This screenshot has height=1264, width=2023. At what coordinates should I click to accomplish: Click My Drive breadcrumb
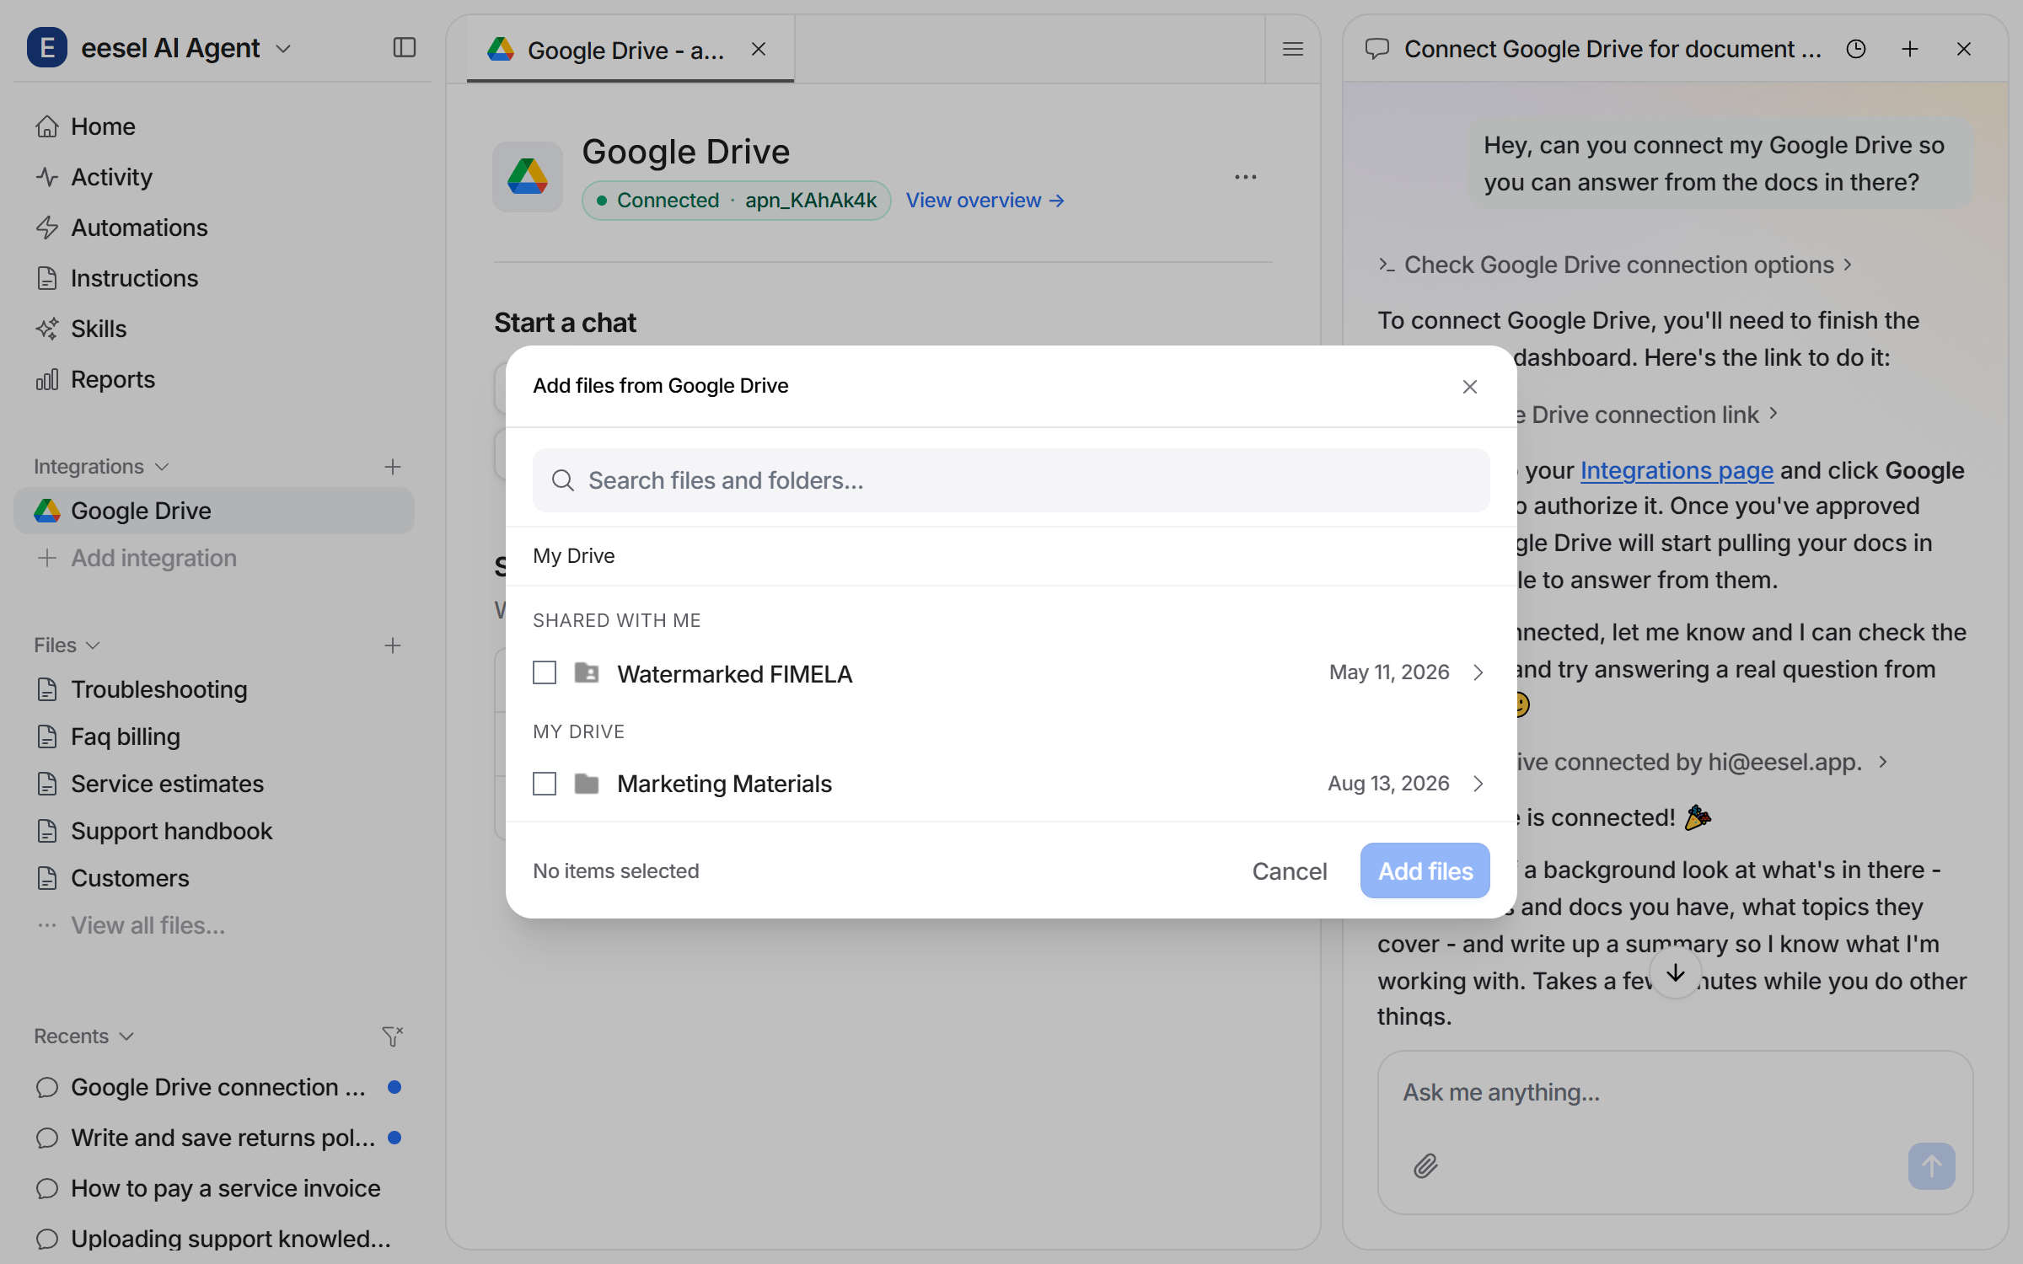click(574, 556)
